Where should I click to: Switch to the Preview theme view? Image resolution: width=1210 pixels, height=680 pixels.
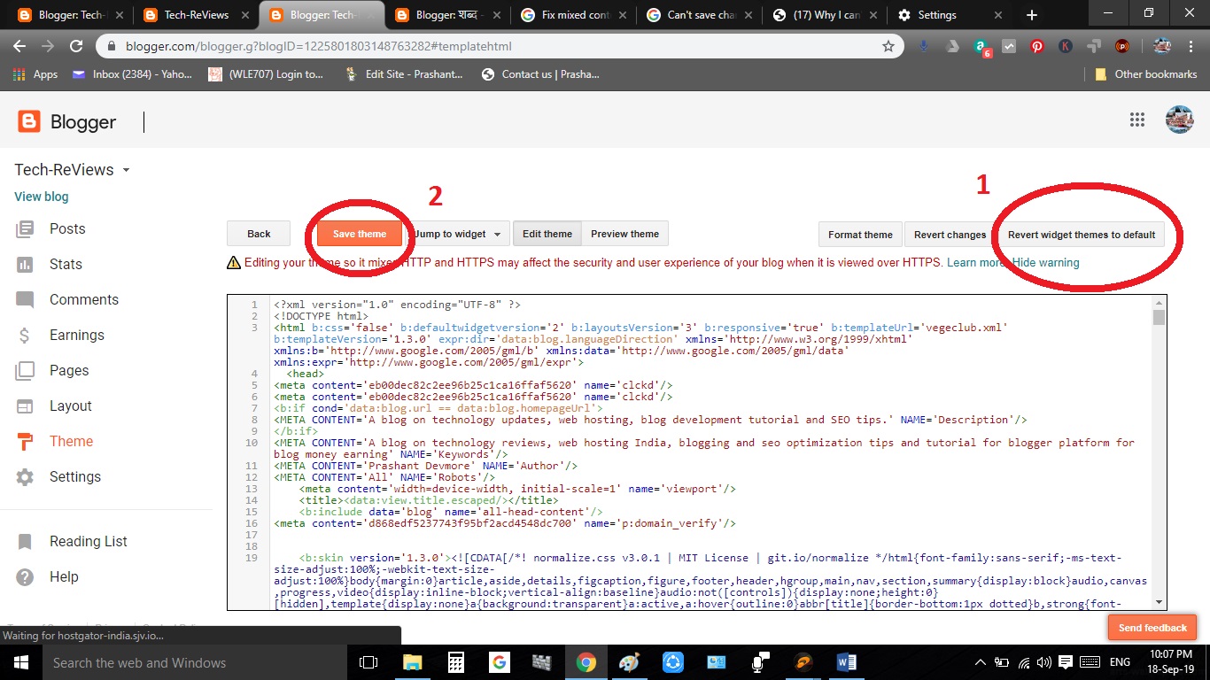[x=624, y=234]
